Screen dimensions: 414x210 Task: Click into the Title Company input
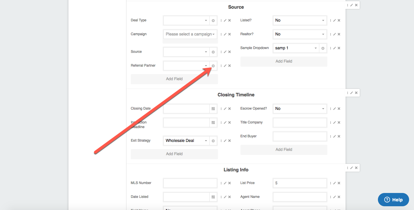click(x=300, y=123)
